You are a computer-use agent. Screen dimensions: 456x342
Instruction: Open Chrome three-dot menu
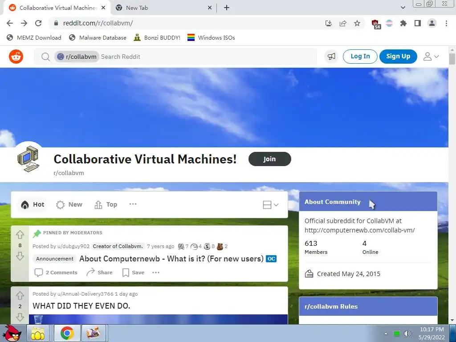[446, 23]
